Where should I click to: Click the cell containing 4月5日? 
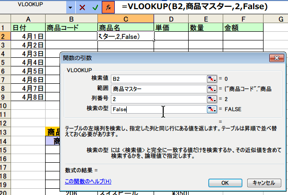pos(28,71)
